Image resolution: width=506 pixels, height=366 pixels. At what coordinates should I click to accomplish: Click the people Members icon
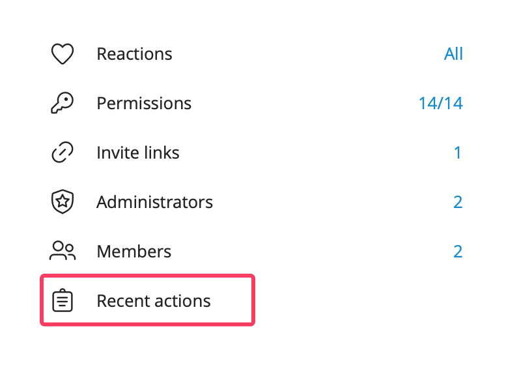[x=63, y=251]
